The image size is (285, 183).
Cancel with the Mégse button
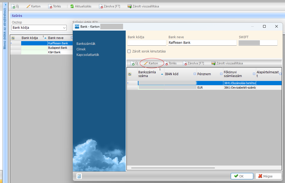tap(268, 176)
